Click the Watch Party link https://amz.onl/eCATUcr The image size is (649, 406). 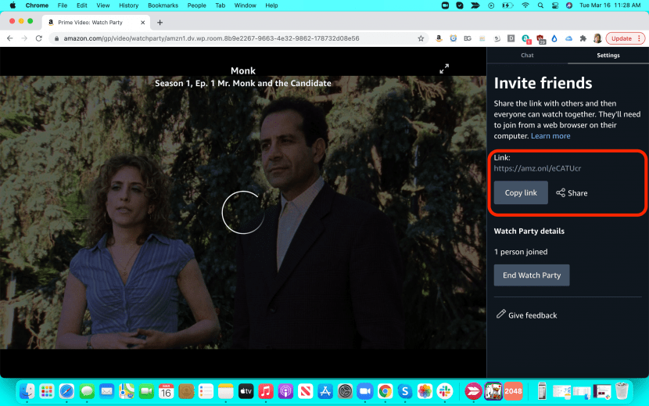tap(537, 168)
